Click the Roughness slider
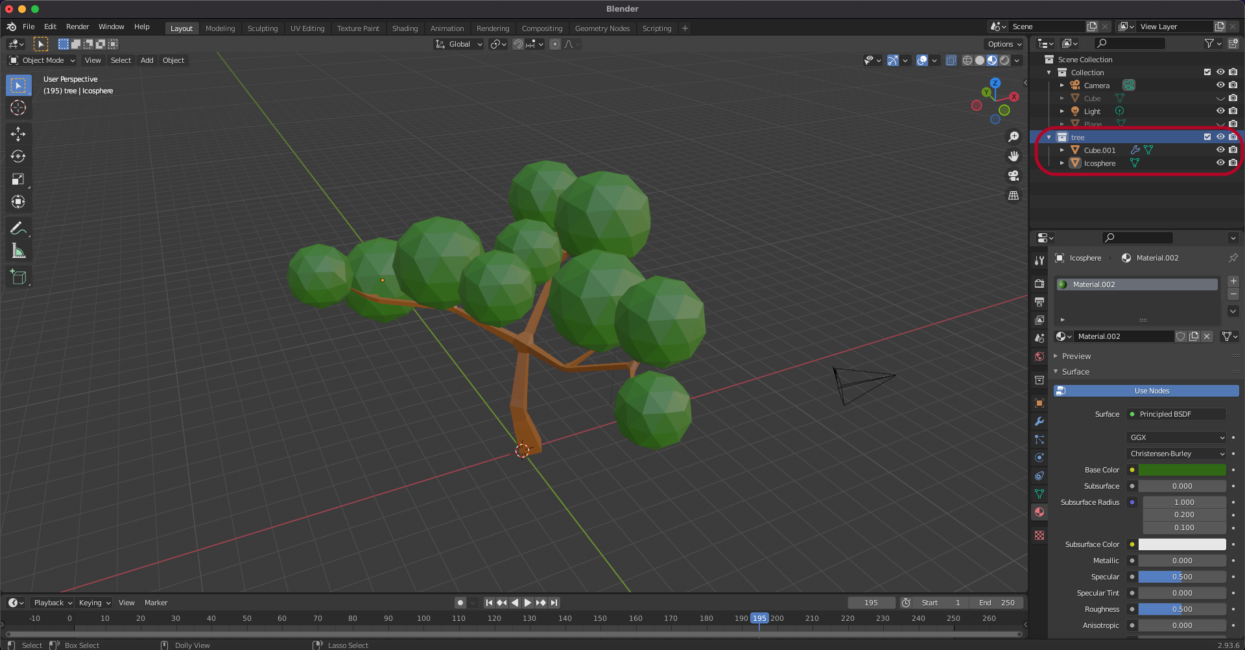Screen dimensions: 1245x650 pos(1182,609)
